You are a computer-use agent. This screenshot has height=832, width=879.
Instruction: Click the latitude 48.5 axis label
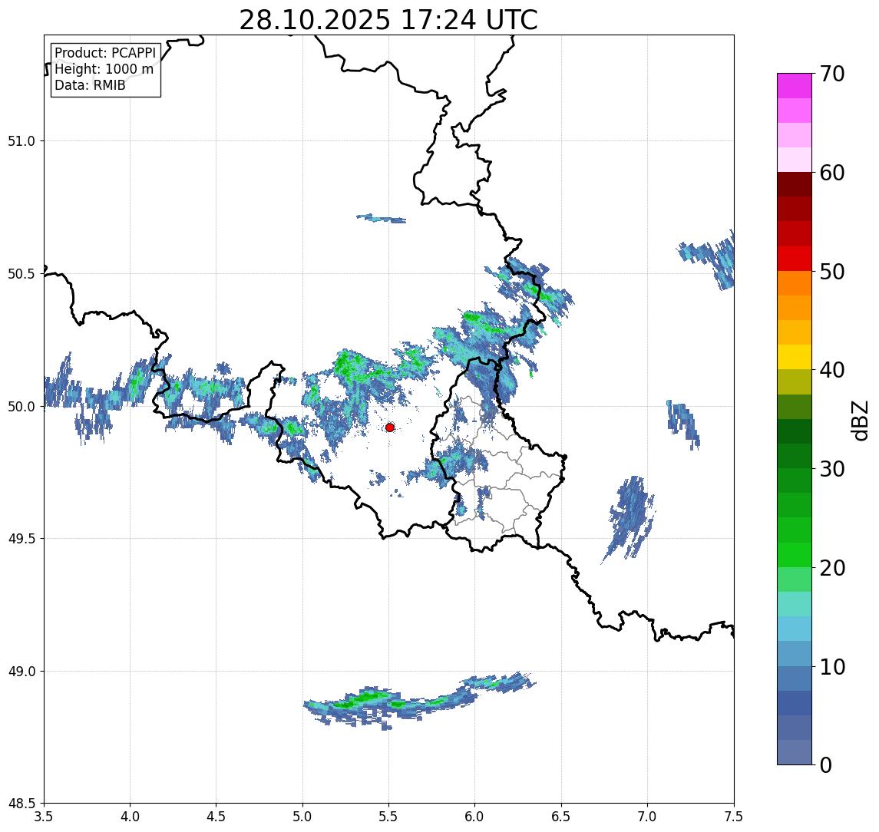[21, 804]
